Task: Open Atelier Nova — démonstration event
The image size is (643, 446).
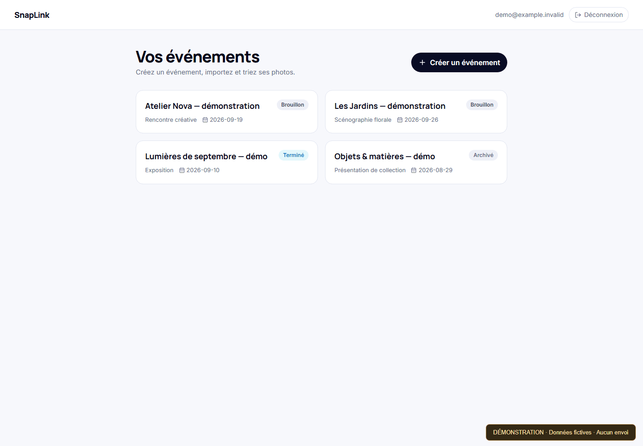Action: pos(227,111)
